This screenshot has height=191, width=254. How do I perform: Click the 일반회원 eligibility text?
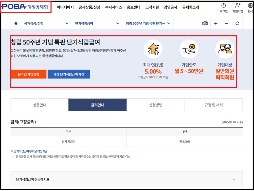point(225,71)
